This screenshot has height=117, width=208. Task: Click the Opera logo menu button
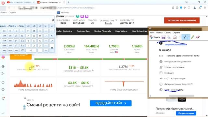point(3,3)
